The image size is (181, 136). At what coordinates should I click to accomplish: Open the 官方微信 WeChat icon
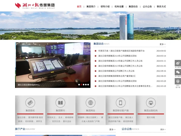pyautogui.click(x=178, y=72)
